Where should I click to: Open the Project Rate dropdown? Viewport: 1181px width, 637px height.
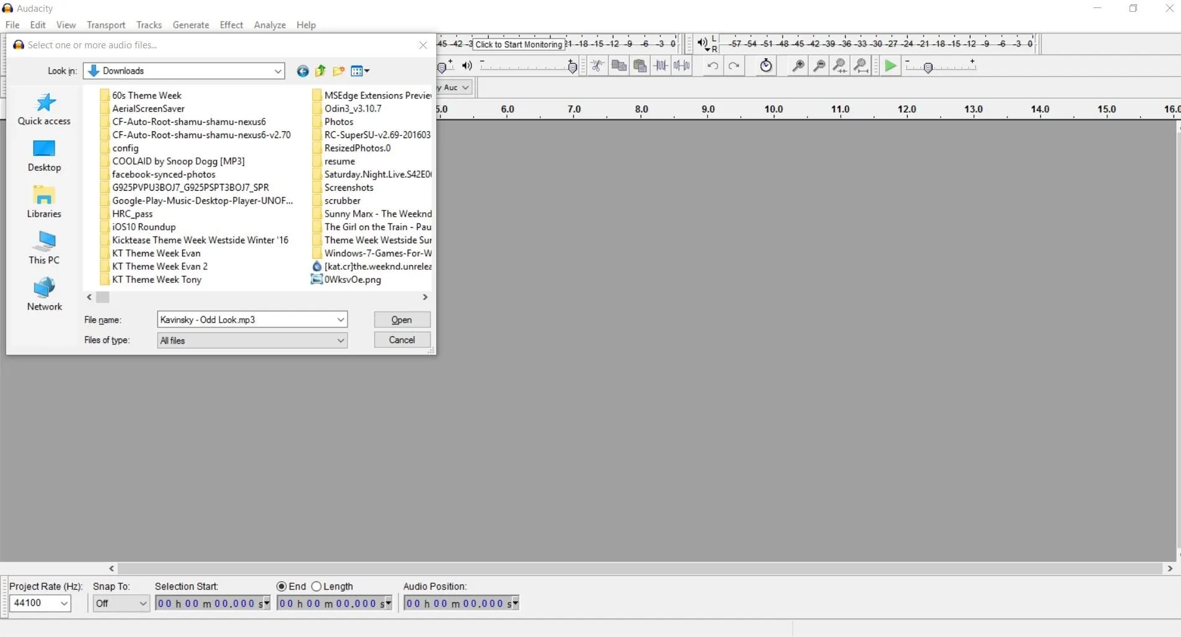tap(64, 603)
